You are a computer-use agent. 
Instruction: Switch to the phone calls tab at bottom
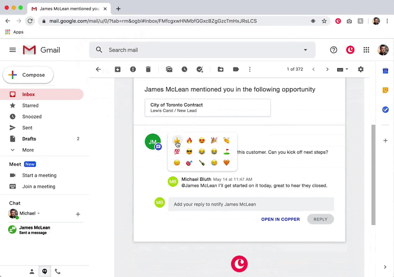57,271
